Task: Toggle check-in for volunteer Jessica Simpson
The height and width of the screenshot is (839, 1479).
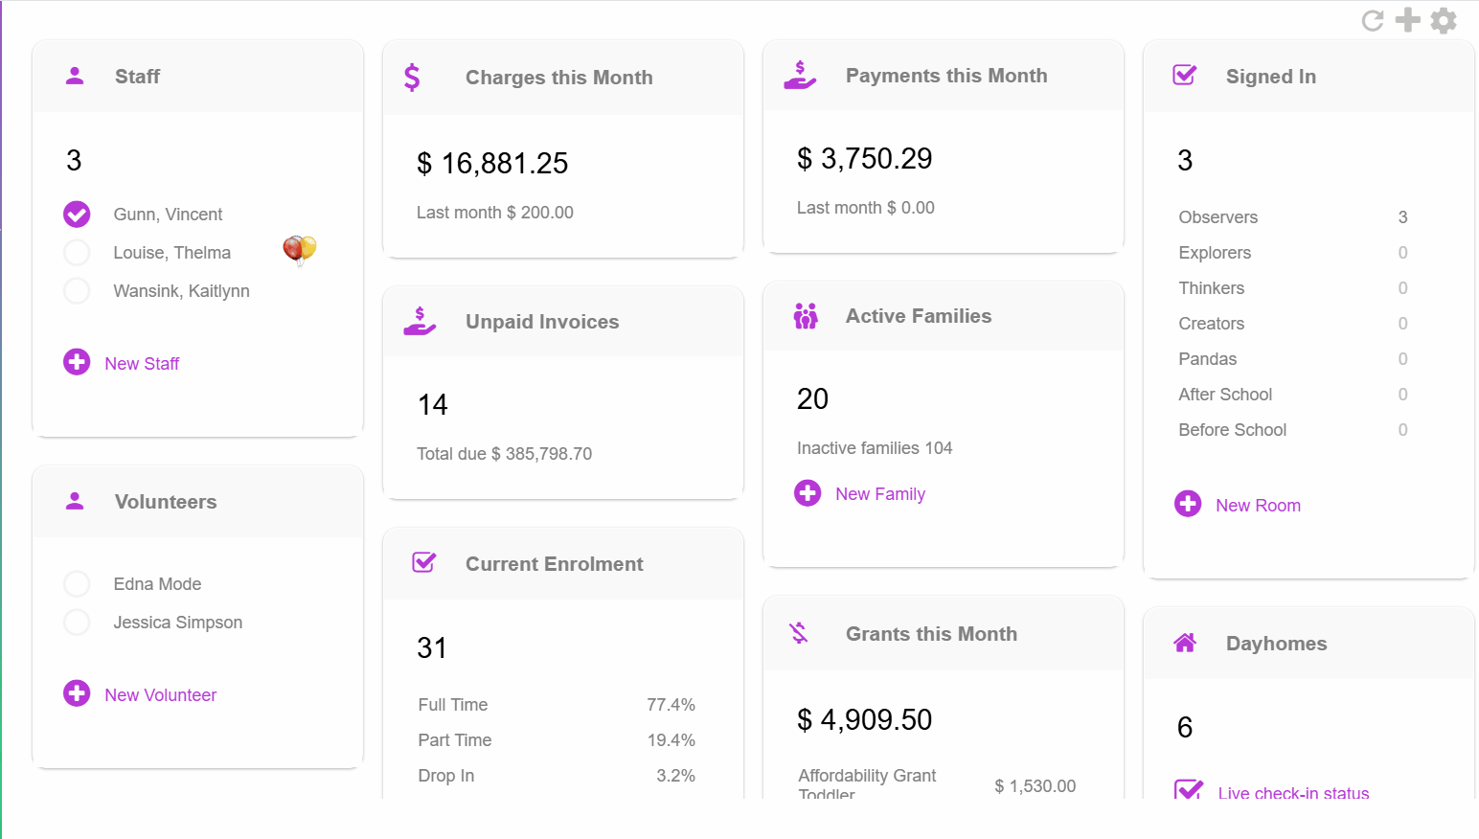Action: 77,622
